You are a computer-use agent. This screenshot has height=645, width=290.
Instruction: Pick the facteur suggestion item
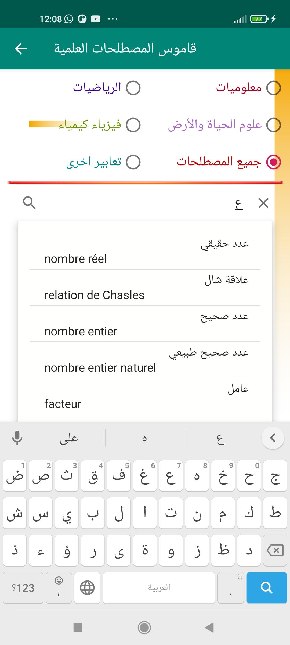[145, 396]
